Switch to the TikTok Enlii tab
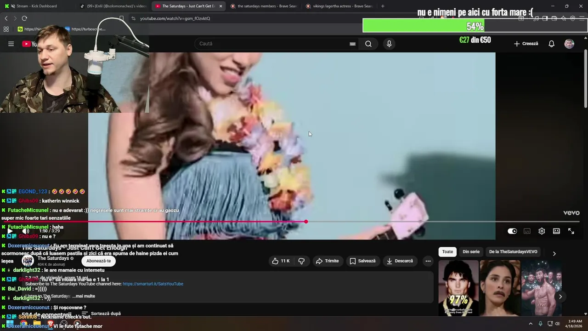Screen dimensions: 588x331 point(113,6)
